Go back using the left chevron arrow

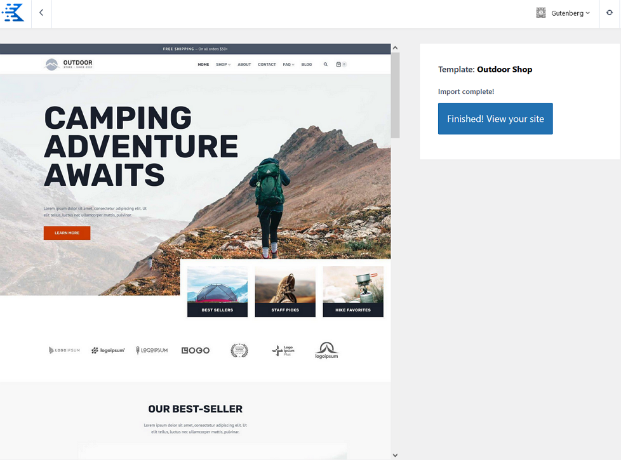(41, 13)
